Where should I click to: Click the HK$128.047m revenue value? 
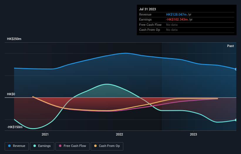tap(176, 14)
